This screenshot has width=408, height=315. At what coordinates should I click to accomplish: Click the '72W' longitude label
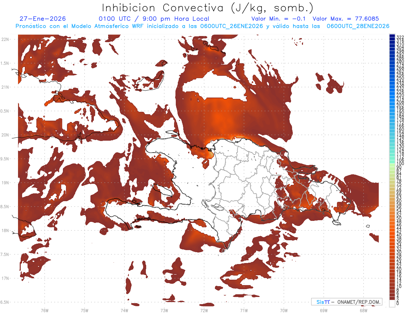tap(204, 310)
